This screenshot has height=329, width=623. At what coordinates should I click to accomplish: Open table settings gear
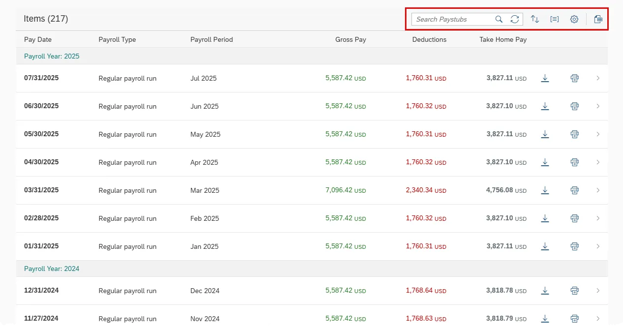click(x=574, y=19)
